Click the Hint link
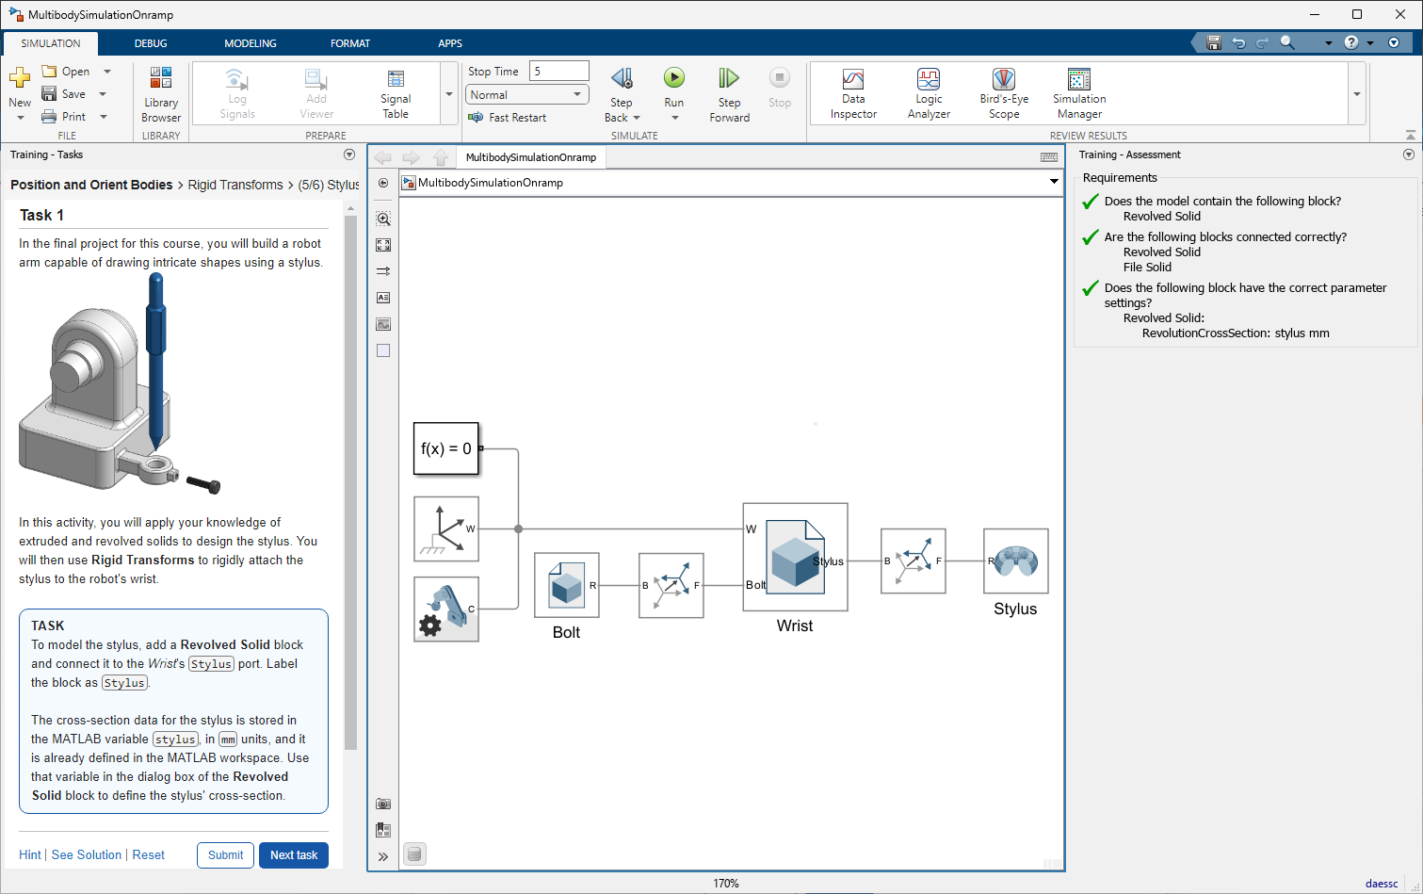Viewport: 1423px width, 894px height. point(30,855)
